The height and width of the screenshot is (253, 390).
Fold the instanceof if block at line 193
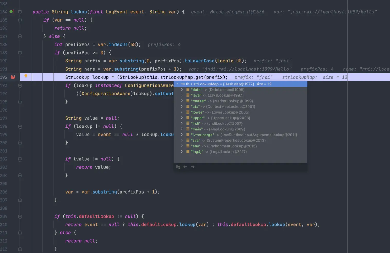pyautogui.click(x=20, y=85)
